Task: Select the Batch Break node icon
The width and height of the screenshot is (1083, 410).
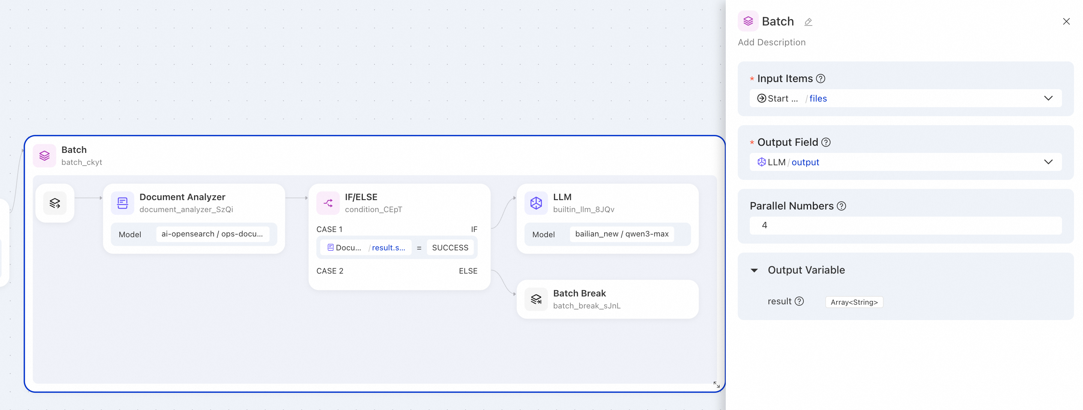Action: (x=536, y=299)
